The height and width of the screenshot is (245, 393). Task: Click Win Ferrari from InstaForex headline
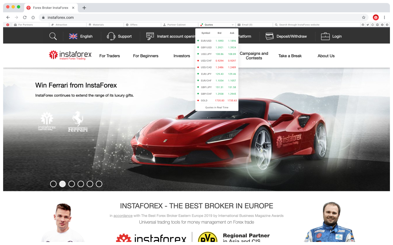(76, 85)
